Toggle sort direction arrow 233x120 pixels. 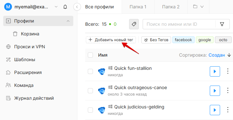[x=229, y=55]
